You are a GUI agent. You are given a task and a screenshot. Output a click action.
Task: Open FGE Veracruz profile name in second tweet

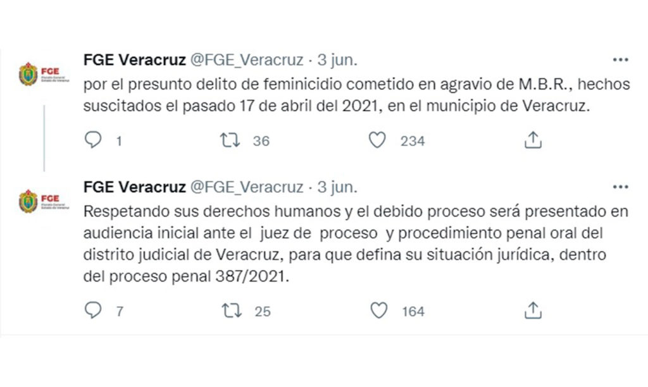(x=134, y=187)
